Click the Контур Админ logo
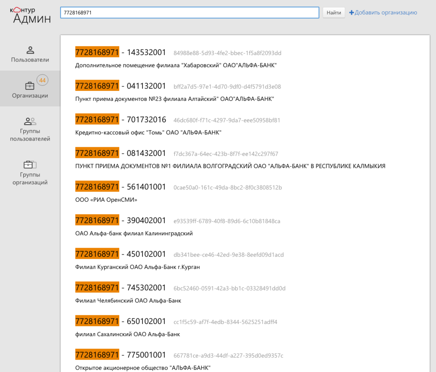436x372 pixels. pos(30,15)
